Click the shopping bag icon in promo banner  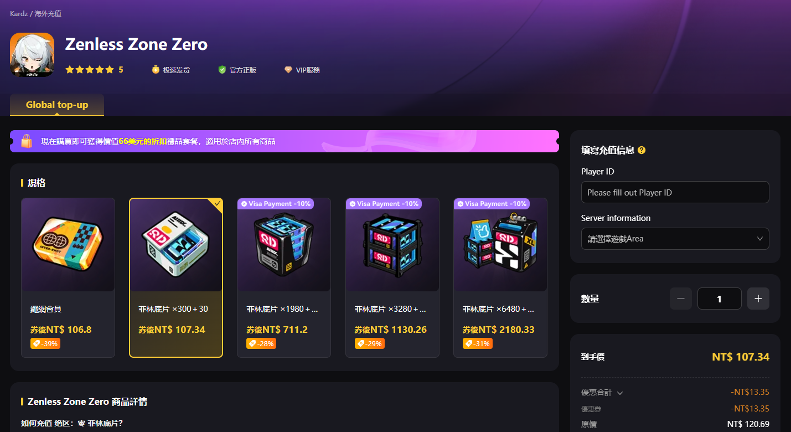[x=27, y=141]
